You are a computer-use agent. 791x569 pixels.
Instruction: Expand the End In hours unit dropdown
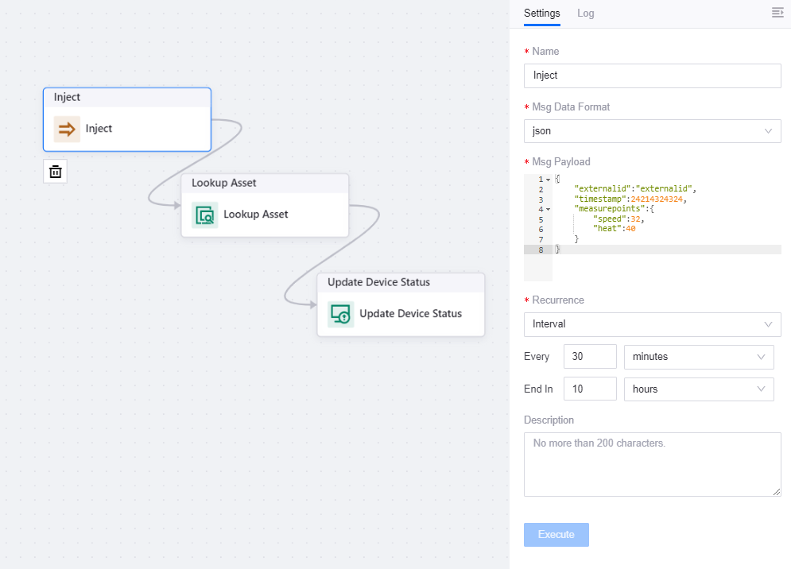[699, 389]
